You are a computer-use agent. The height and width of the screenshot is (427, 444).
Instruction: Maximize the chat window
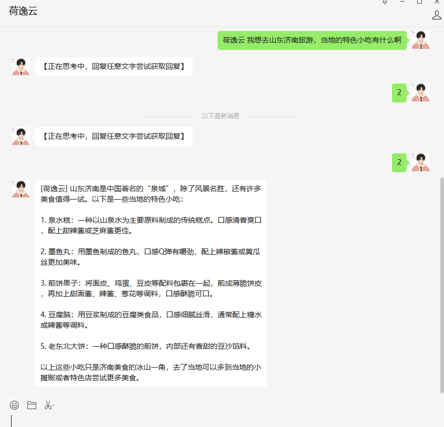pyautogui.click(x=419, y=3)
